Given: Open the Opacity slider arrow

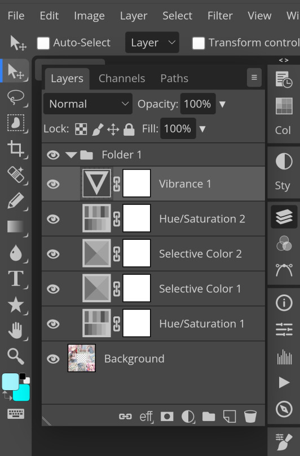Looking at the screenshot, I should (223, 104).
